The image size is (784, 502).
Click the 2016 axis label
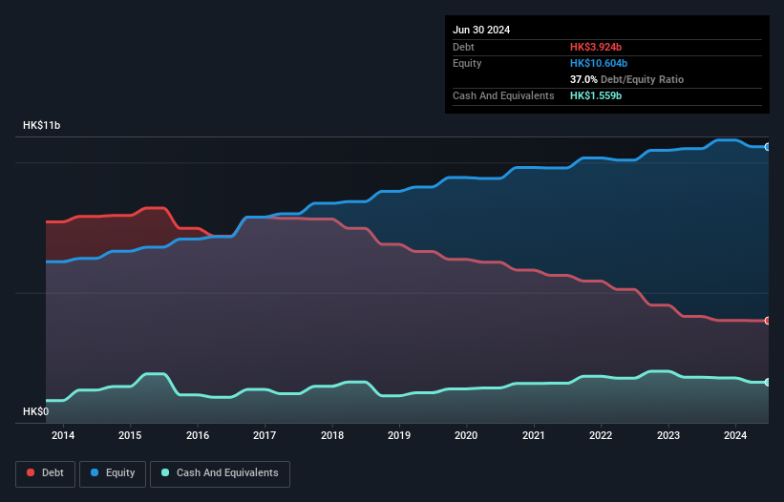pos(198,435)
